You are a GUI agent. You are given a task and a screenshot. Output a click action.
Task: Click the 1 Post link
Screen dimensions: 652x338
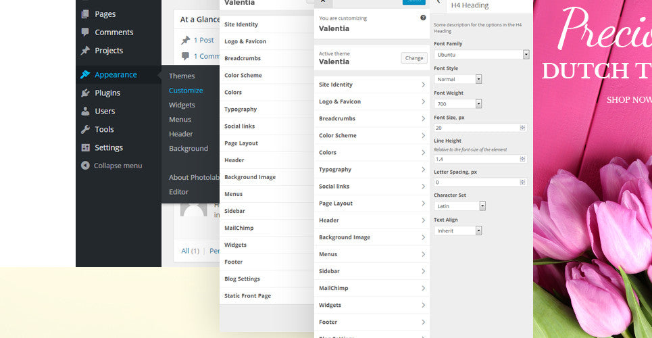203,40
